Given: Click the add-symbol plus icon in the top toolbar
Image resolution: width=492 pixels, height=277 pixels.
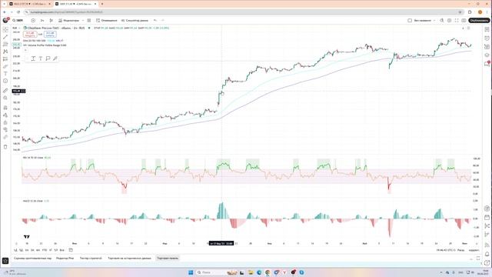Looking at the screenshot, I should [x=33, y=21].
